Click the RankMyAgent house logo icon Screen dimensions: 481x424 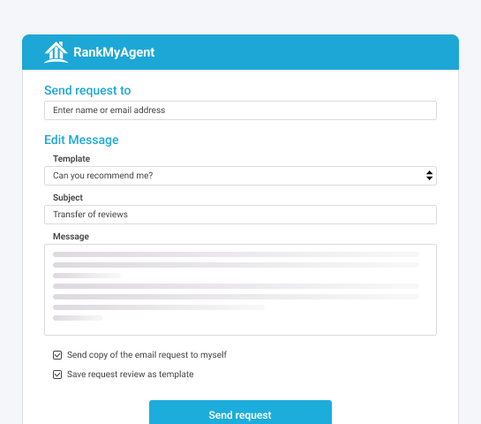(56, 52)
